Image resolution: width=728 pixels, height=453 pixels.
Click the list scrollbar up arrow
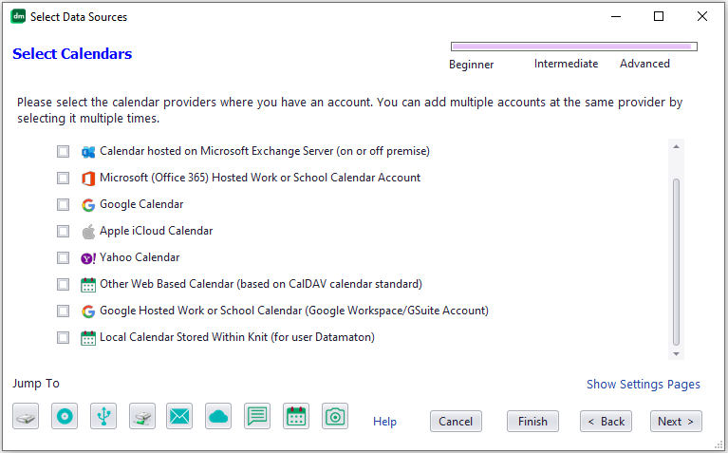676,147
